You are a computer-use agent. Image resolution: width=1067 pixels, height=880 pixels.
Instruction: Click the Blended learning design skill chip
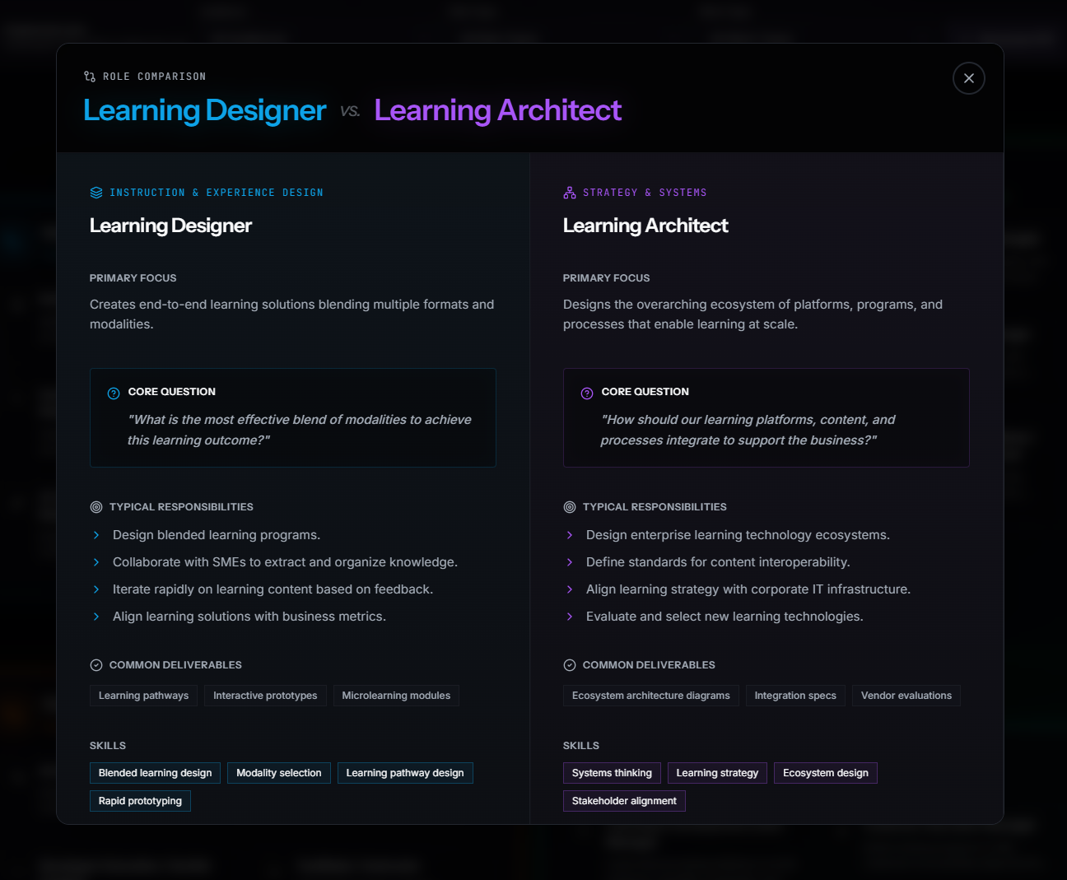coord(156,773)
